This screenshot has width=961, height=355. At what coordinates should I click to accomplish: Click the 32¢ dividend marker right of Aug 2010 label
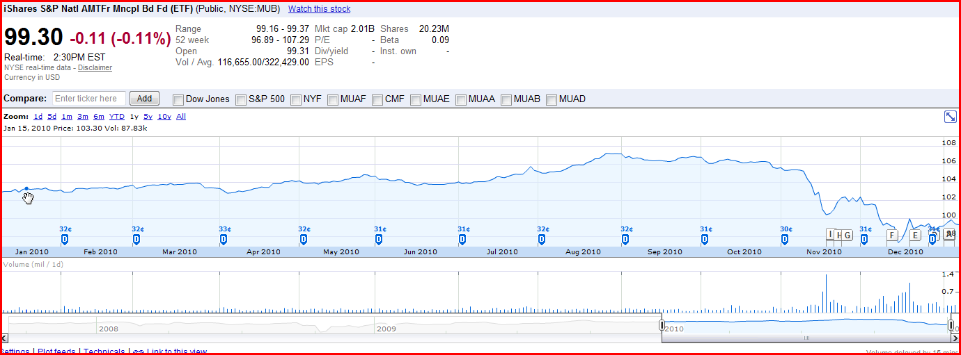[x=626, y=239]
